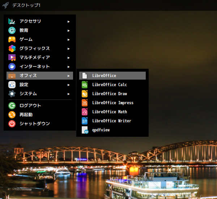Click the yellow LibreOffice Draw icon

[85, 94]
